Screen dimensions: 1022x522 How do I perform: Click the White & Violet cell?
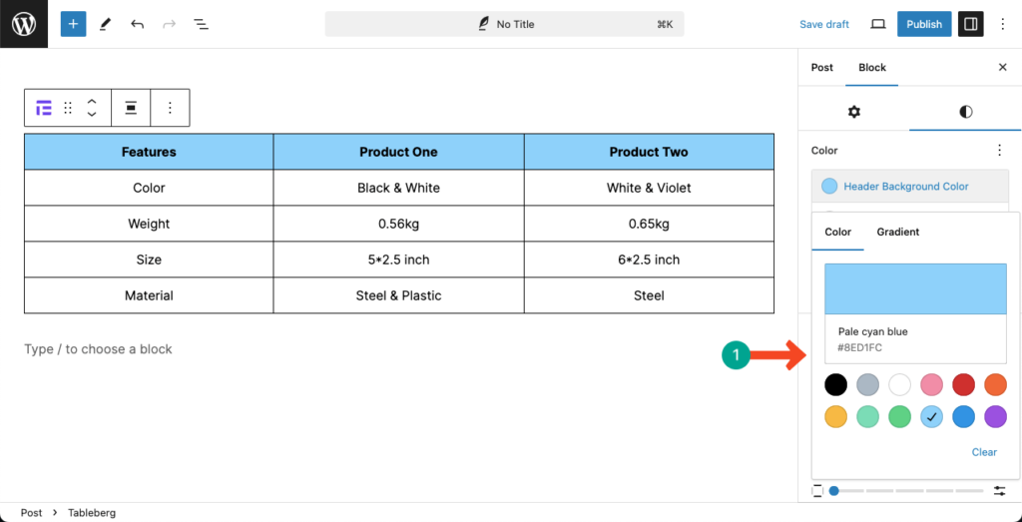(x=649, y=188)
